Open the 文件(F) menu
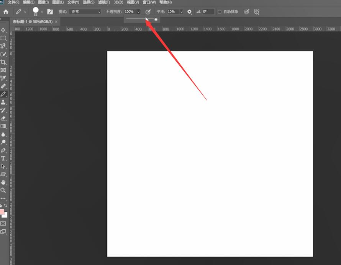The width and height of the screenshot is (341, 265). [13, 2]
